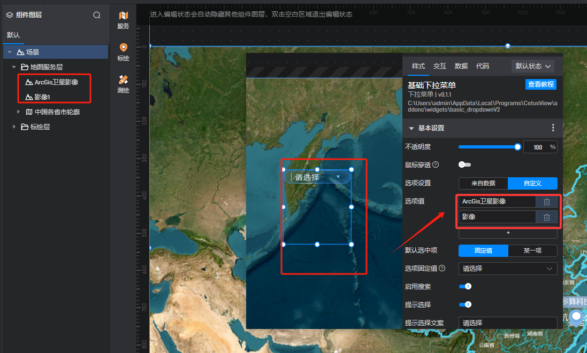Toggle the 鼠标穿透 switch
Viewport: 587px width, 353px height.
tap(464, 164)
